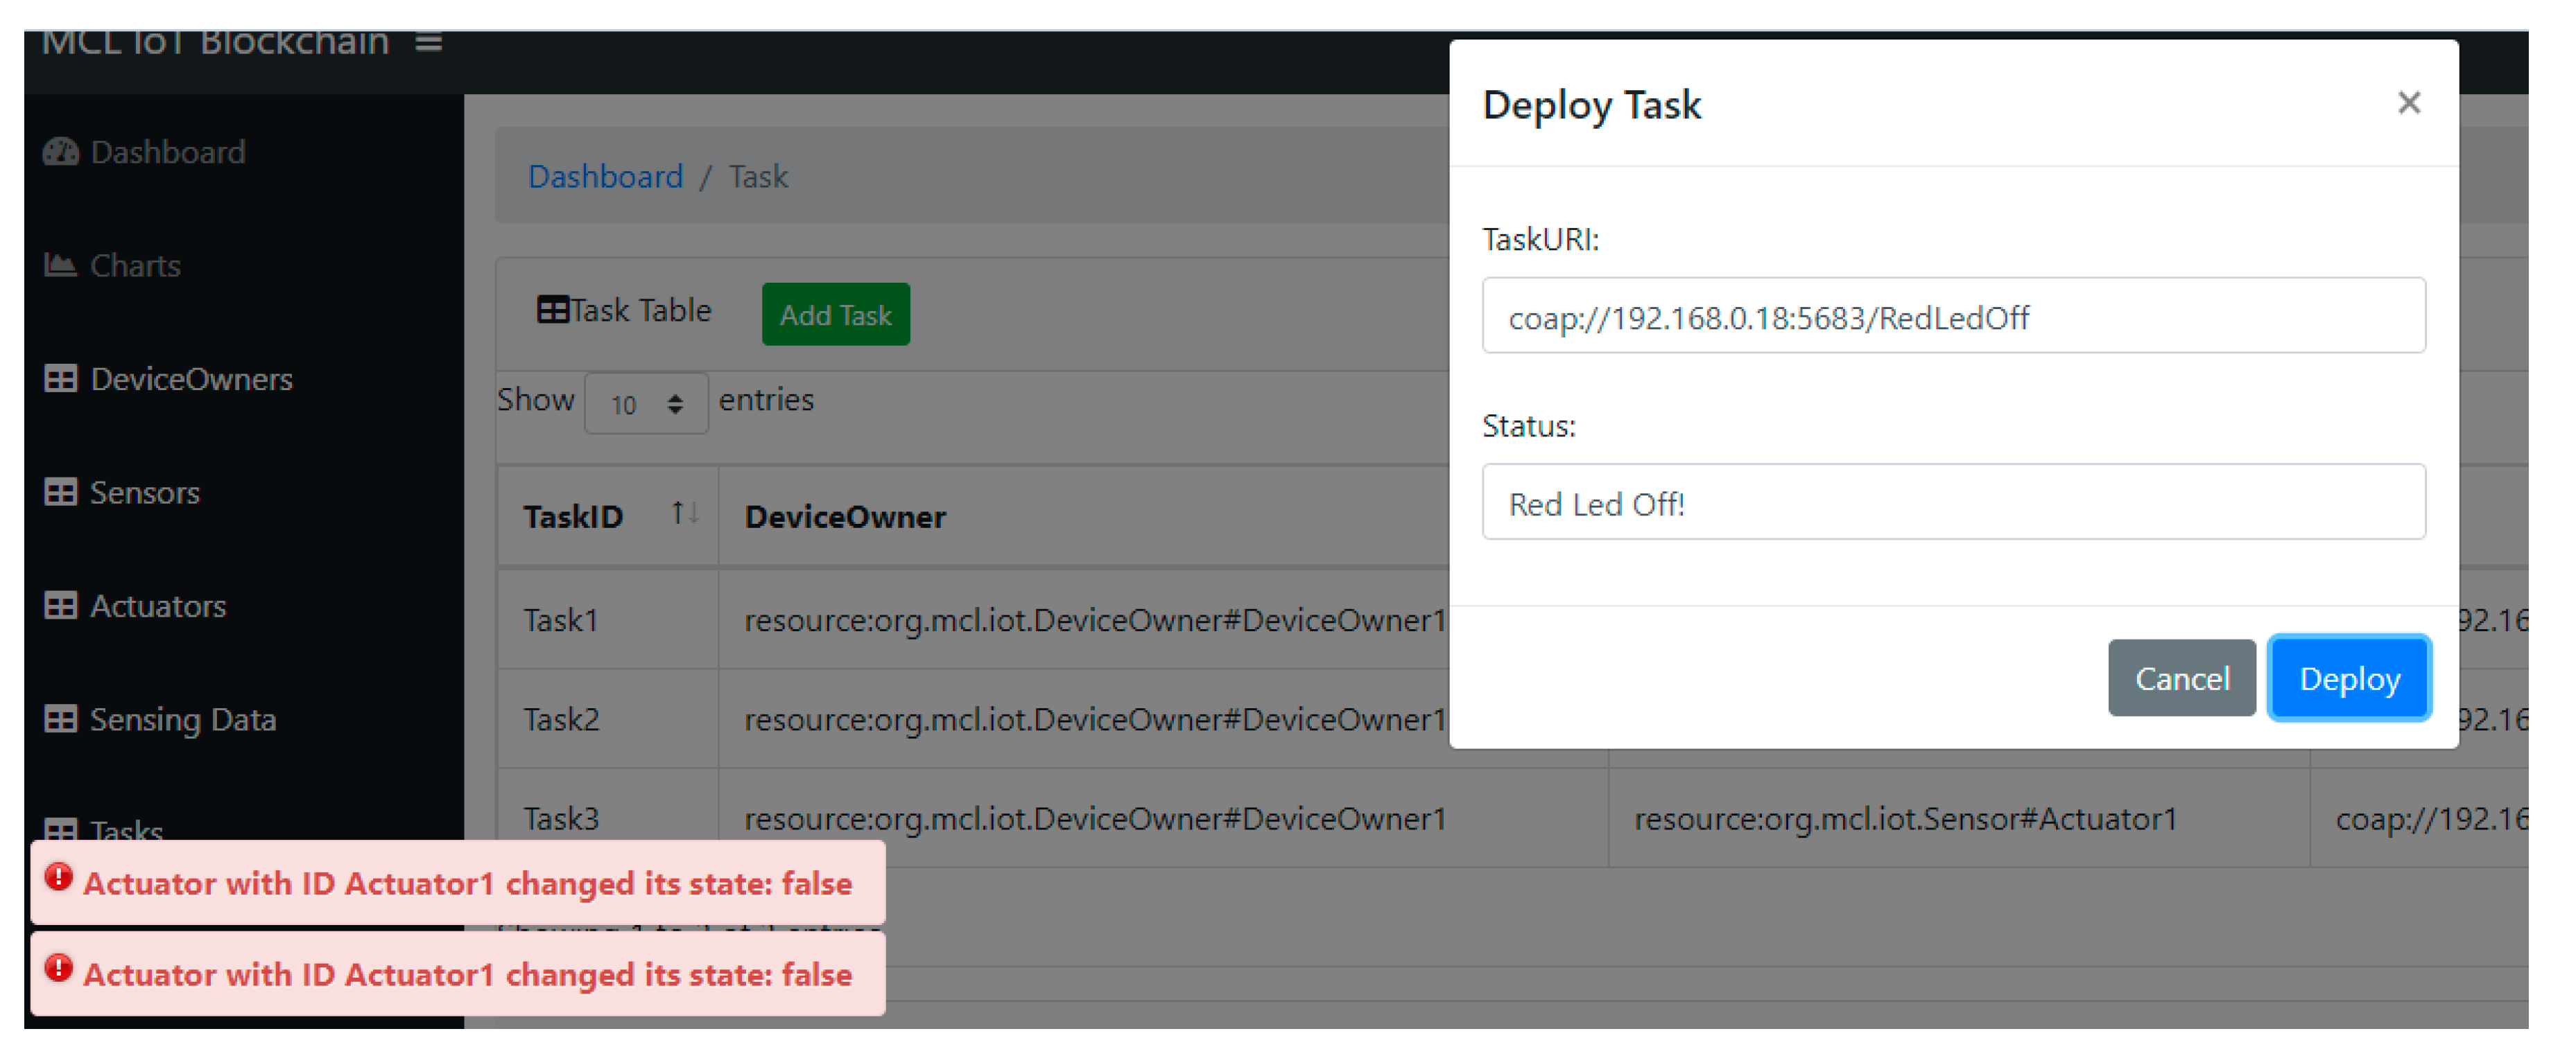Click the Actuators table icon in sidebar
The image size is (2551, 1047).
pyautogui.click(x=60, y=606)
